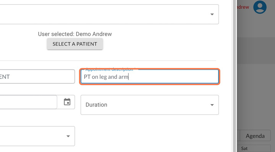Open the select box below the date field
Screen dimensions: 275x152
(x=37, y=136)
